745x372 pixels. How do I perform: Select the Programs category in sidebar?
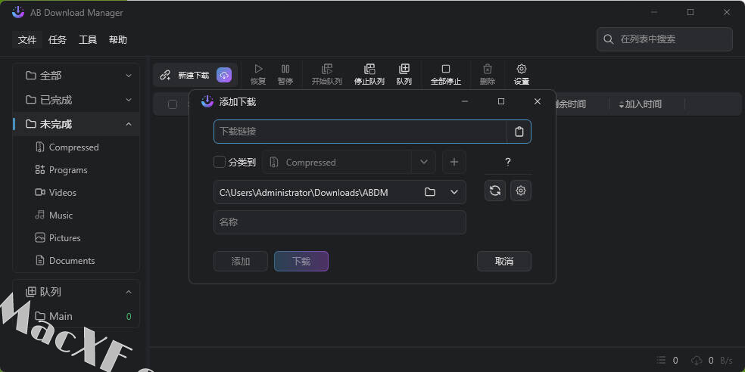coord(76,170)
